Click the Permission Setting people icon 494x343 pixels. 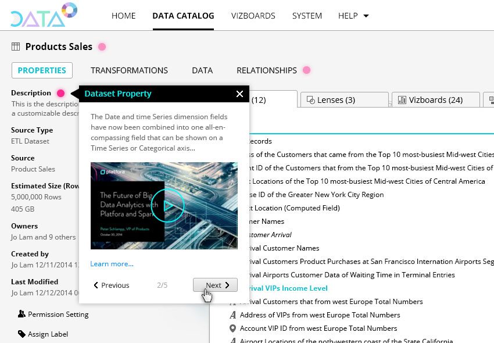(22, 314)
